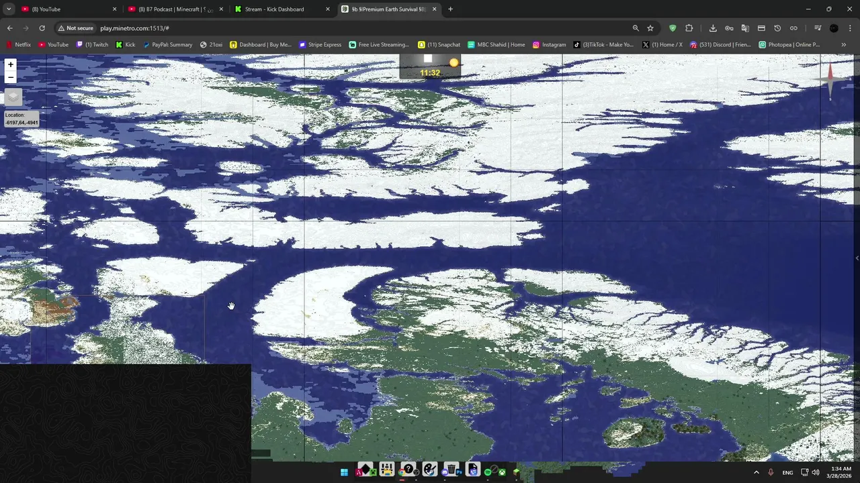Screen dimensions: 860x483
Task: Open the Dashboard | Buy Me bookmark
Action: click(x=261, y=45)
